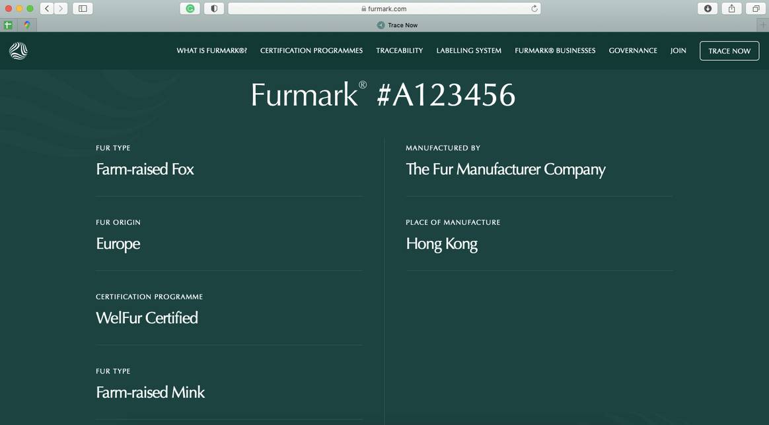
Task: Open the Certification Programmes menu
Action: pos(311,50)
